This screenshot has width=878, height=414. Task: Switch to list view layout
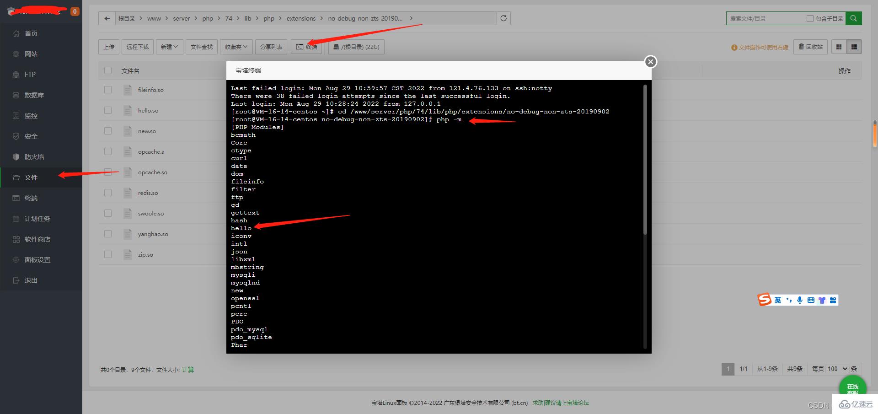[x=854, y=47]
